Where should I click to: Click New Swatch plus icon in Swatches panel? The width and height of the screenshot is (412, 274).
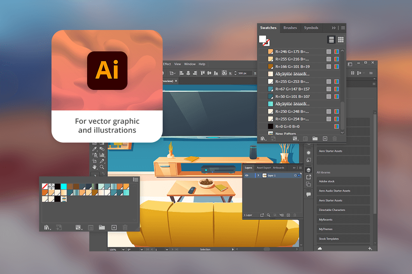click(325, 138)
